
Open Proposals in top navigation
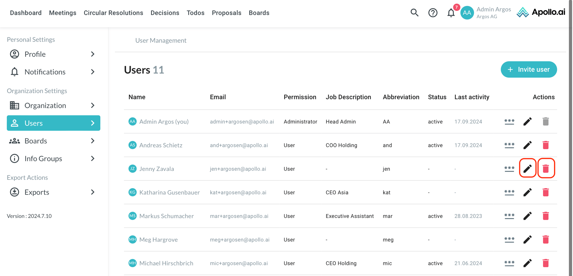click(x=227, y=13)
